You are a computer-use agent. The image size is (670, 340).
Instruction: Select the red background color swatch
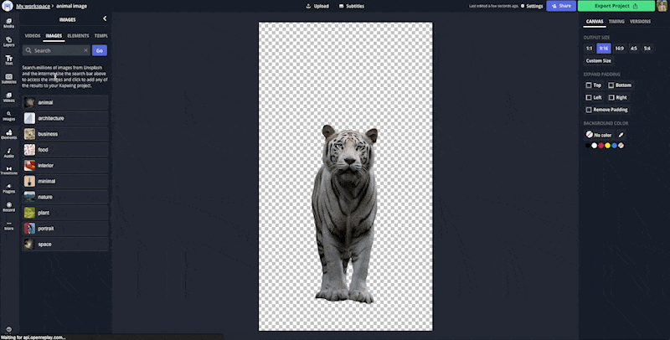tap(601, 146)
